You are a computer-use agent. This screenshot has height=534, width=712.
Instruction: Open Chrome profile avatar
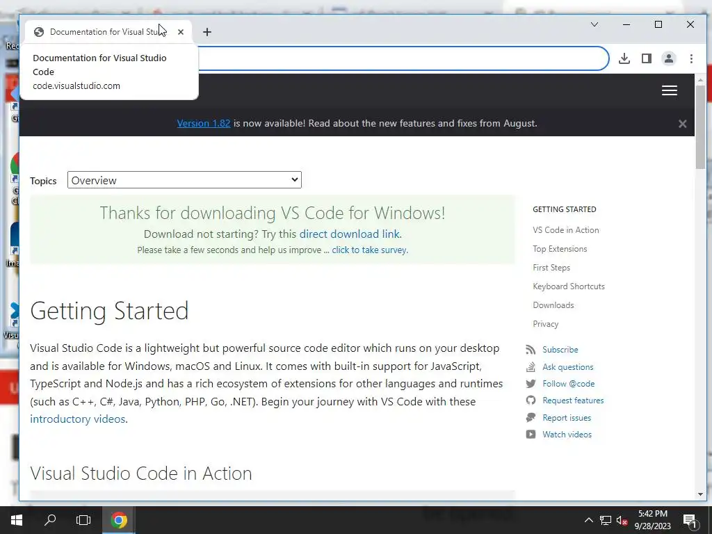tap(669, 58)
